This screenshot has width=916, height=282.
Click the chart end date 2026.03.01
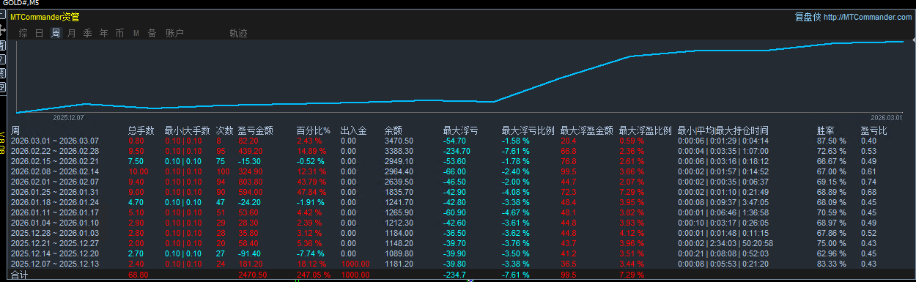(886, 117)
